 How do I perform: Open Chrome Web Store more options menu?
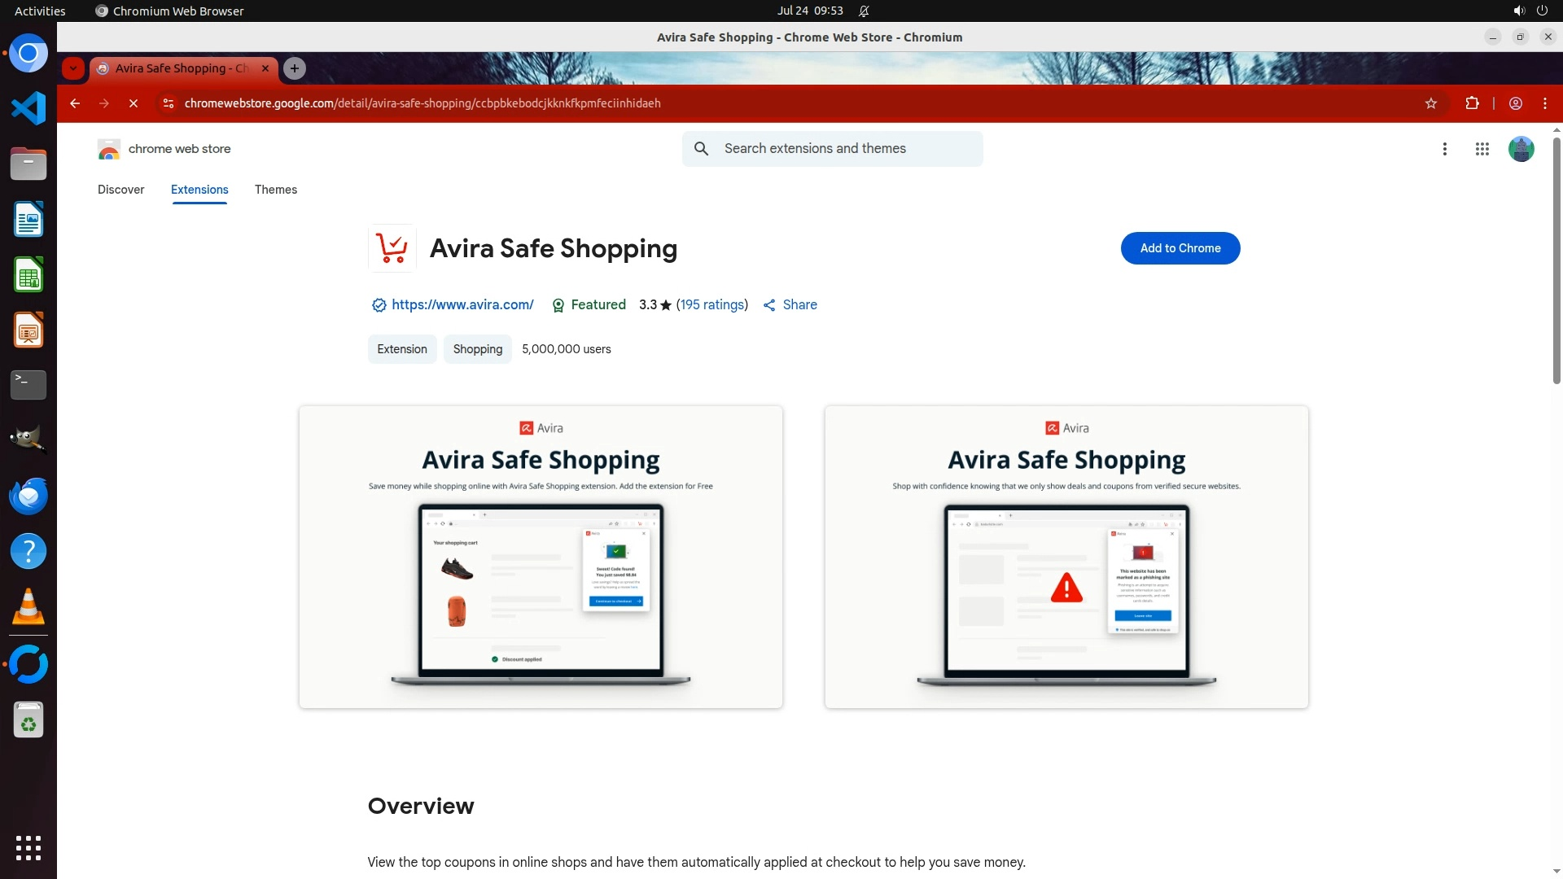pyautogui.click(x=1445, y=149)
